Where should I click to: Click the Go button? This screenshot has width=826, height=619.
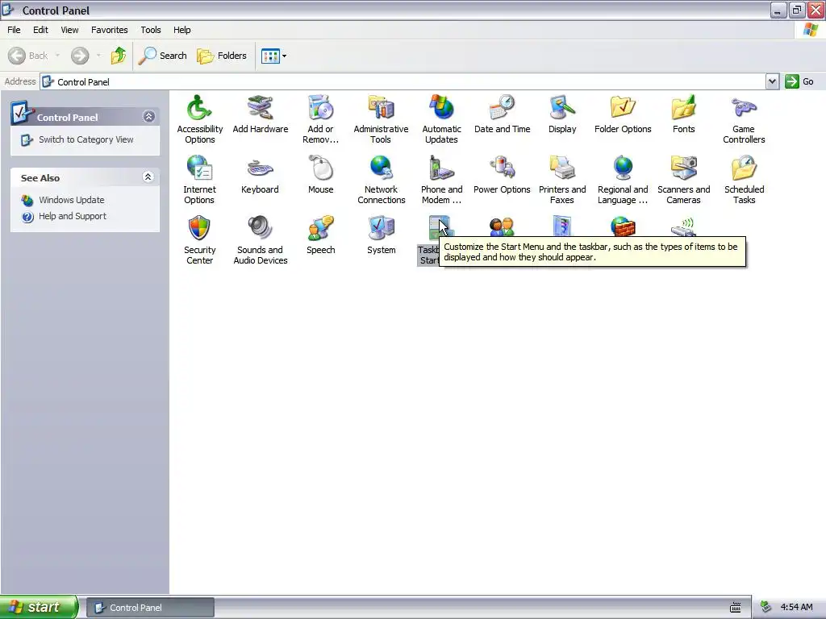(799, 81)
